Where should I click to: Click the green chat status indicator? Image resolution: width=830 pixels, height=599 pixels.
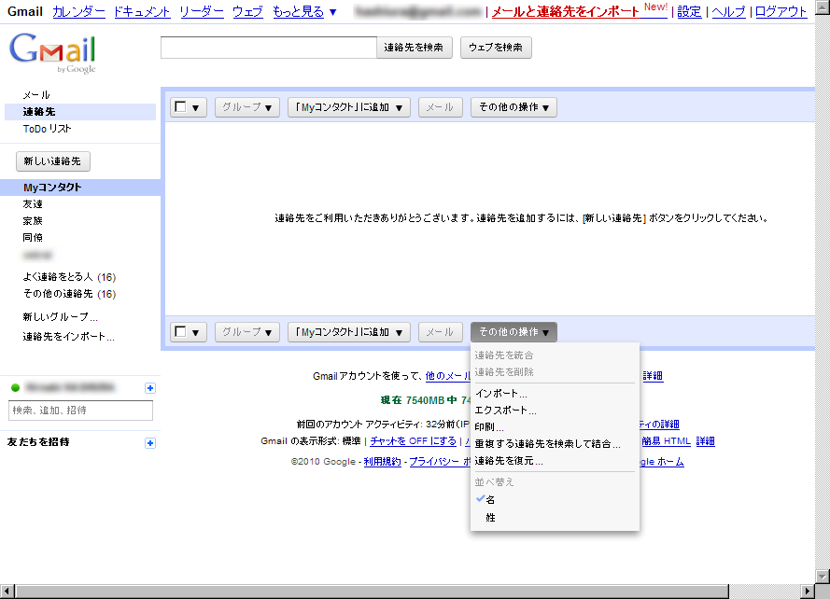point(16,388)
